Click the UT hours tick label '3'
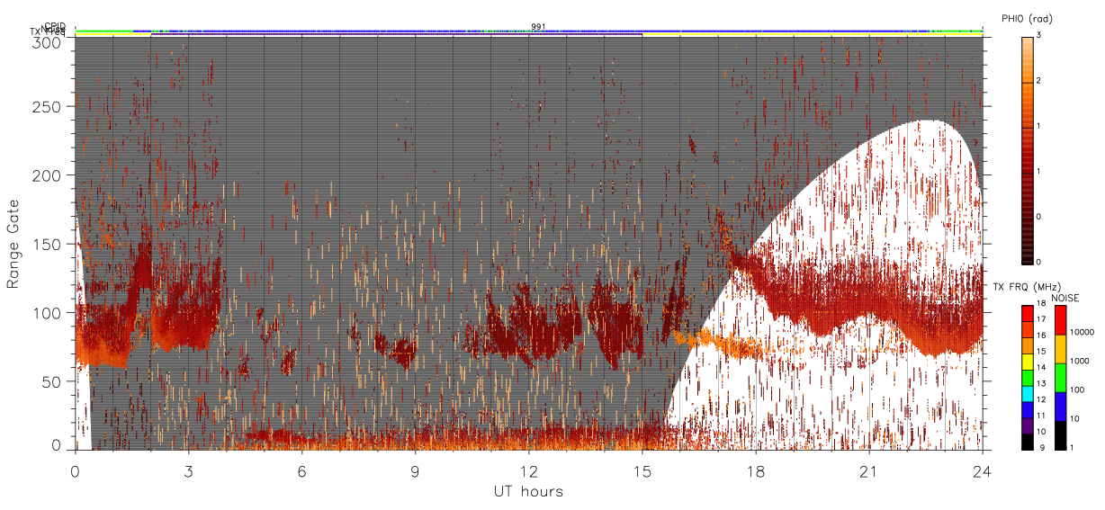Viewport: 1105px width, 510px height. [x=188, y=470]
